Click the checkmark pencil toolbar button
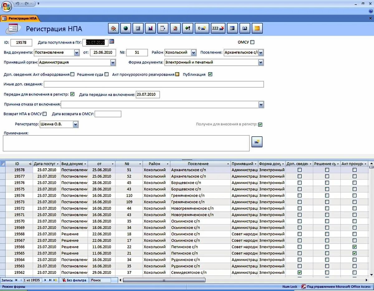The image size is (374, 291). pyautogui.click(x=113, y=28)
